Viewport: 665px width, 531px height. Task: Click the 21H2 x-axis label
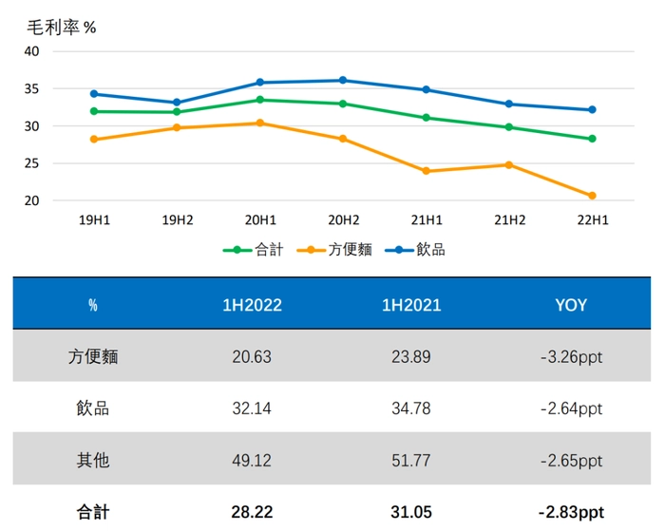509,219
